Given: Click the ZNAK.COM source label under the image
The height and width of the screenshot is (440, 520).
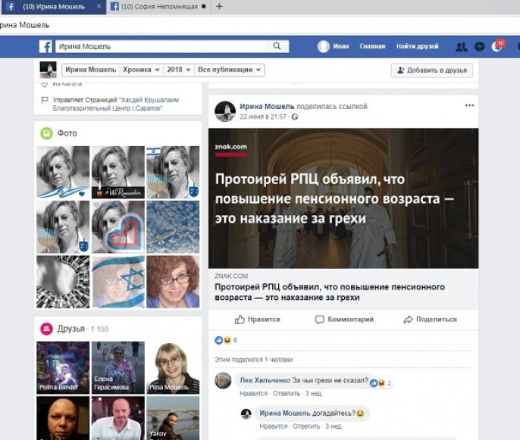Looking at the screenshot, I should click(231, 276).
